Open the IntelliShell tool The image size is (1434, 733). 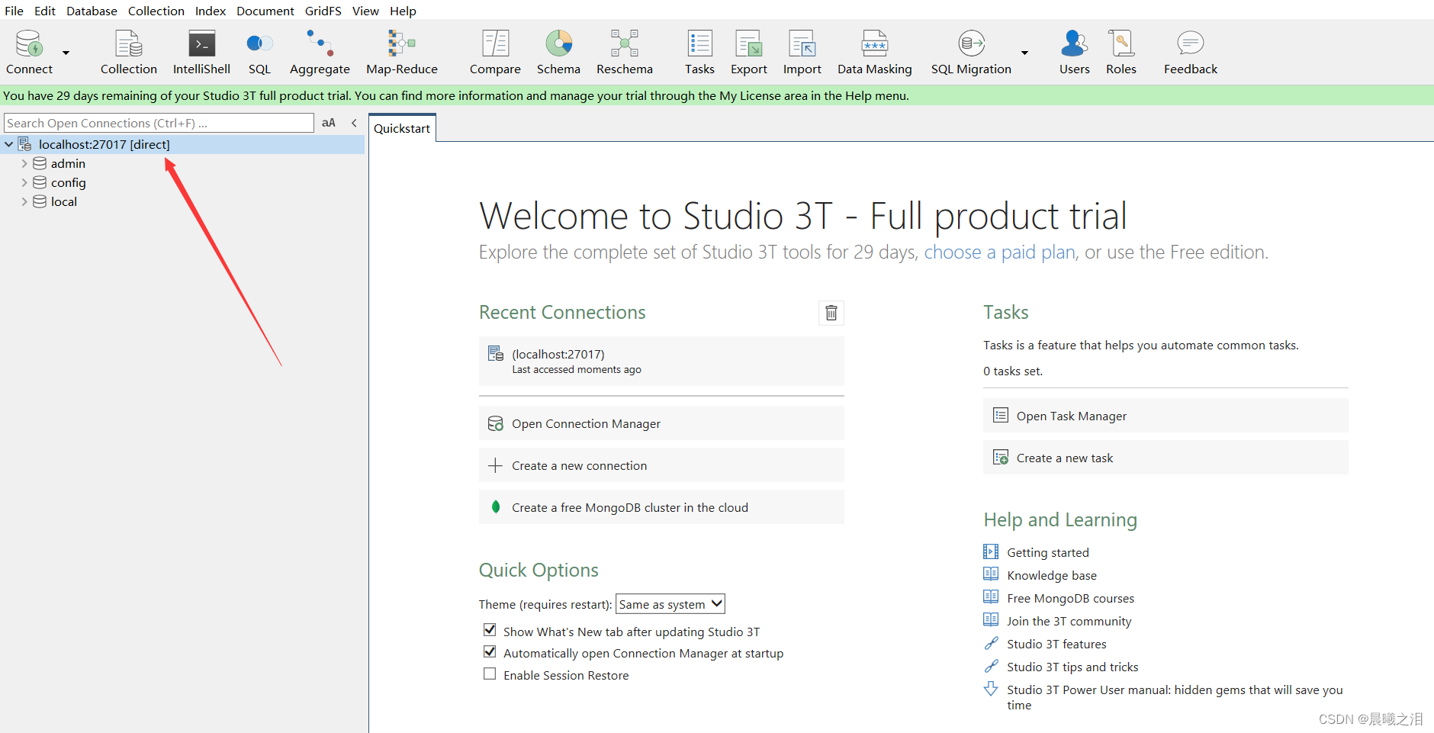[201, 51]
